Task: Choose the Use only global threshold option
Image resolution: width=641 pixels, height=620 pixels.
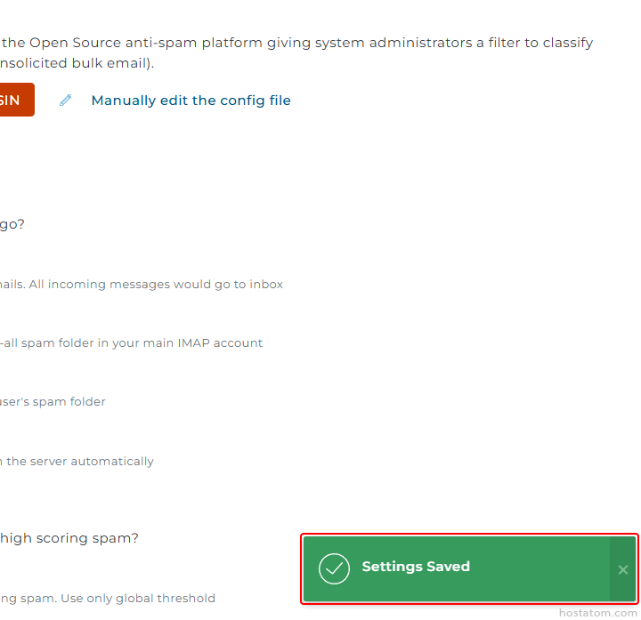Action: (x=108, y=599)
